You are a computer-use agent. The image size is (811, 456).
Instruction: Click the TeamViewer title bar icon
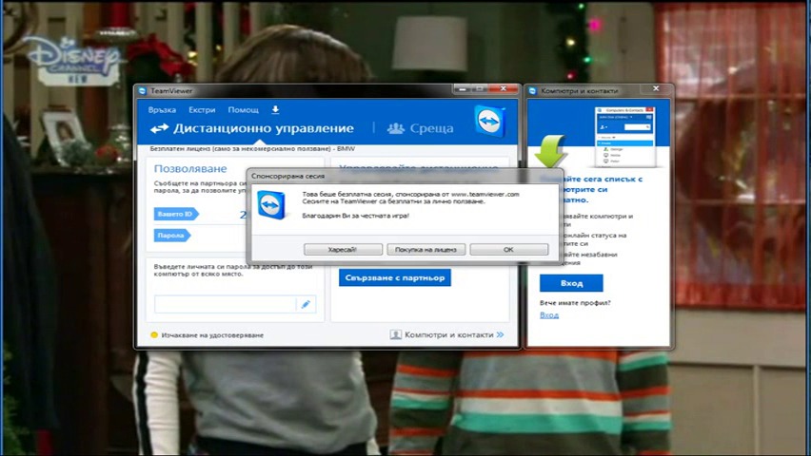143,91
